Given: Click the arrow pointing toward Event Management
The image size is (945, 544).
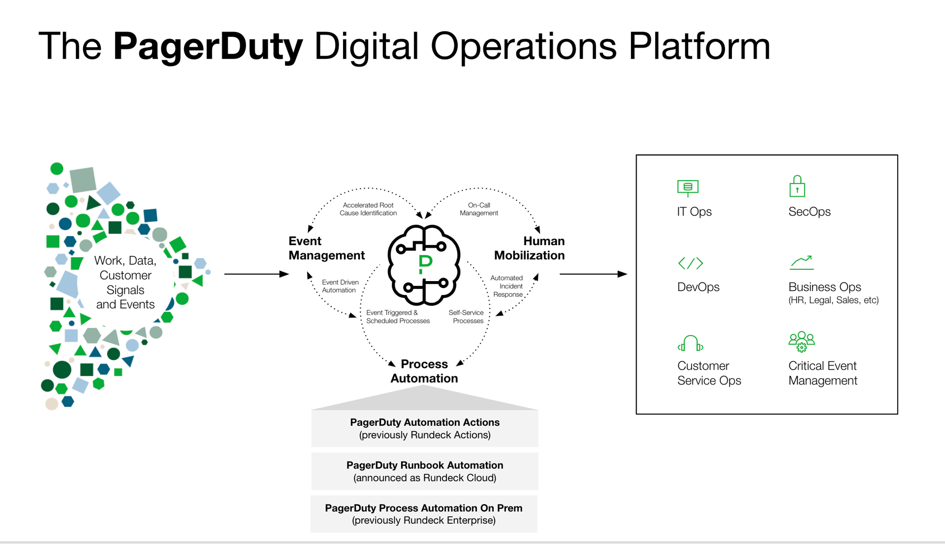Looking at the screenshot, I should 256,274.
